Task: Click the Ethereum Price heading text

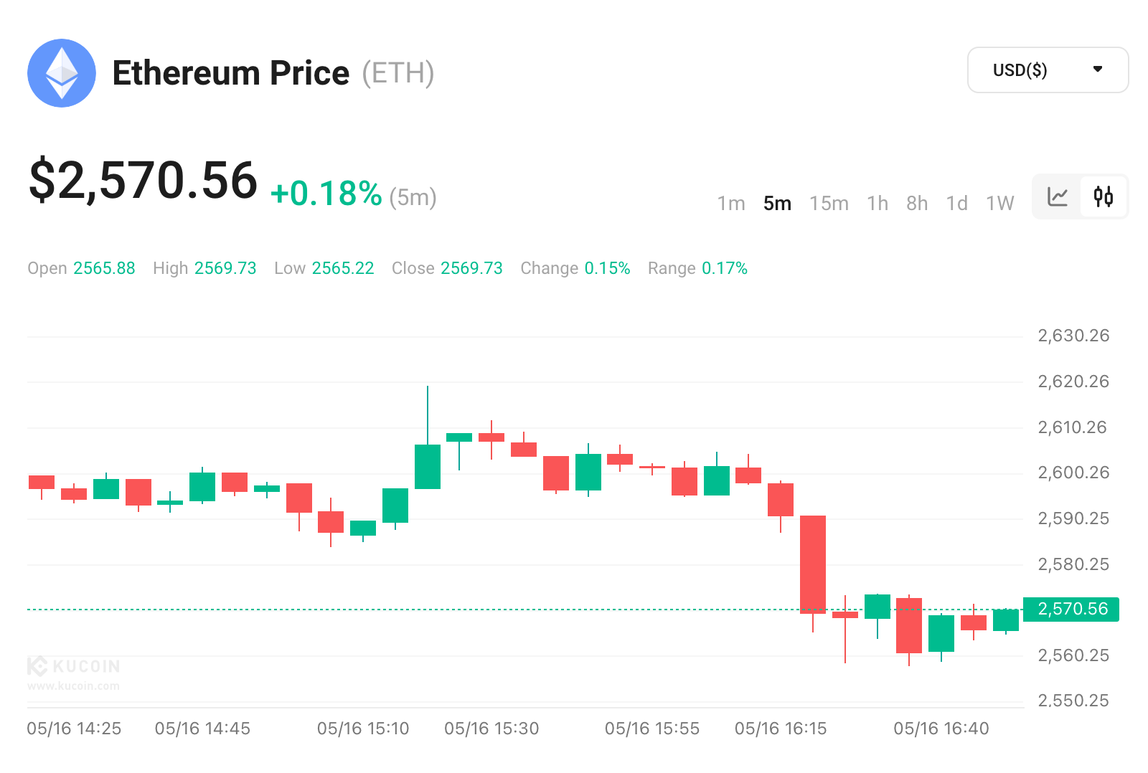Action: coord(231,73)
